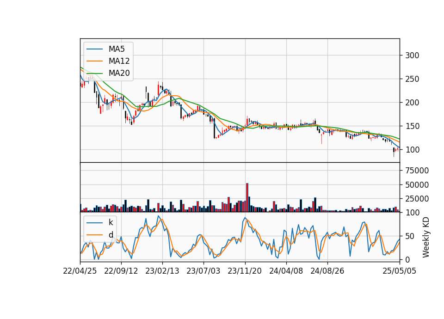Click the 23/07/03 date tick label
The height and width of the screenshot is (319, 444).
click(x=203, y=271)
